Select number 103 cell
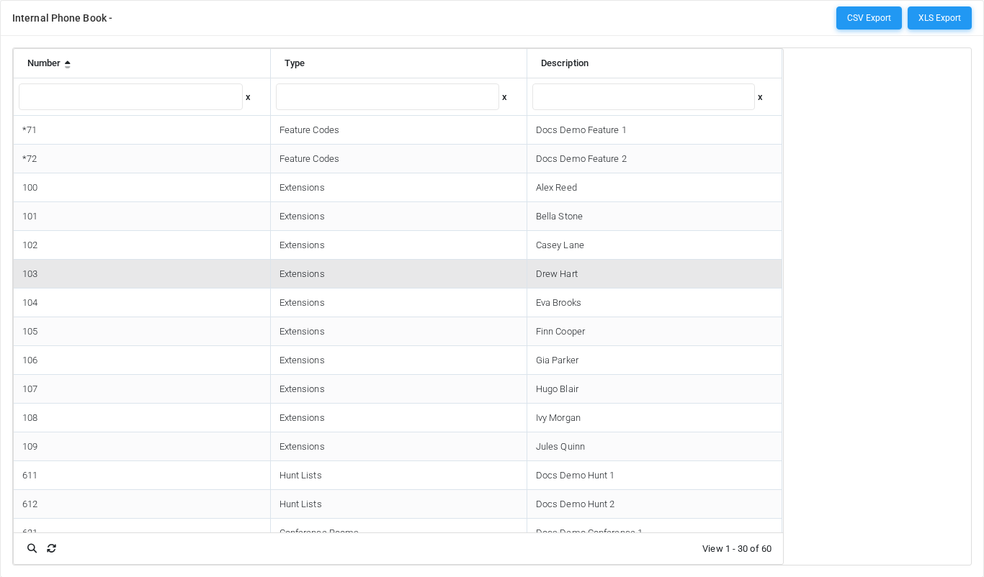Viewport: 984px width, 577px height. point(142,274)
